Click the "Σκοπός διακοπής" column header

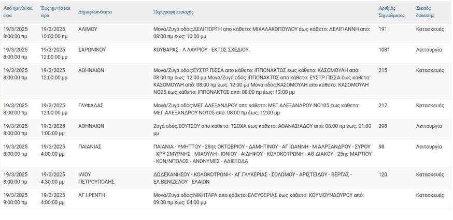(x=426, y=12)
